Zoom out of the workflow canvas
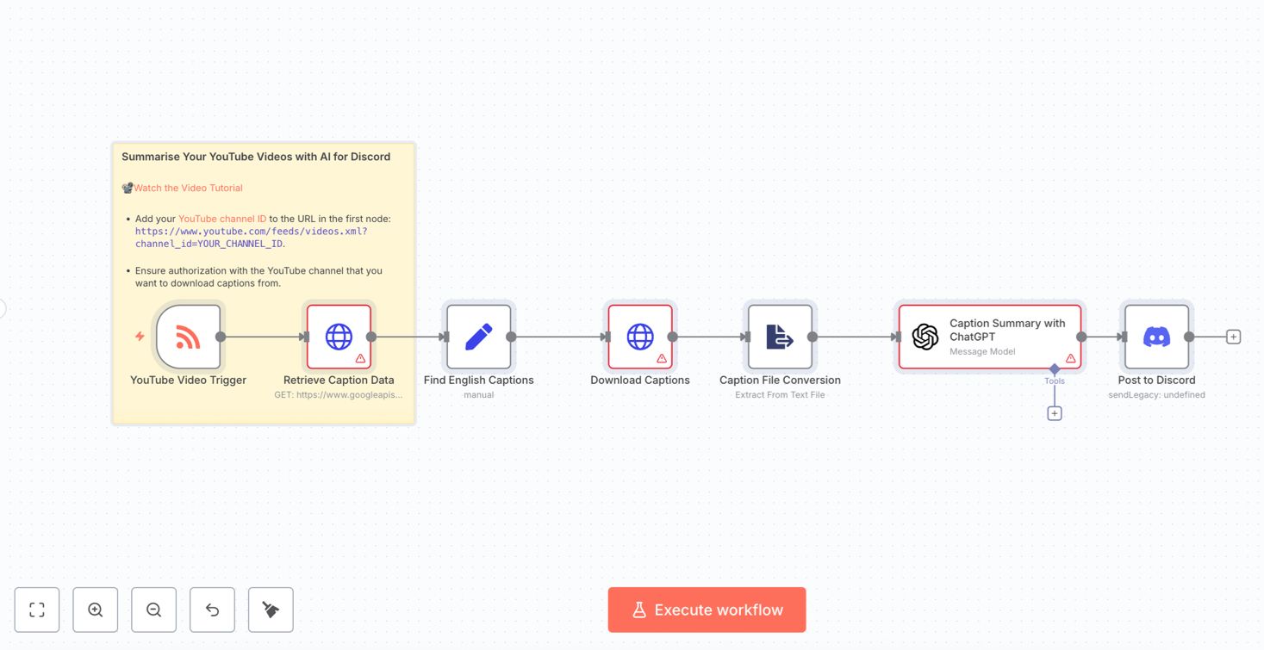The height and width of the screenshot is (650, 1264). 154,610
